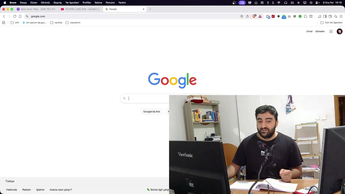The height and width of the screenshot is (194, 345).
Task: Open the ravotna bookmarks folder
Action: (56, 23)
